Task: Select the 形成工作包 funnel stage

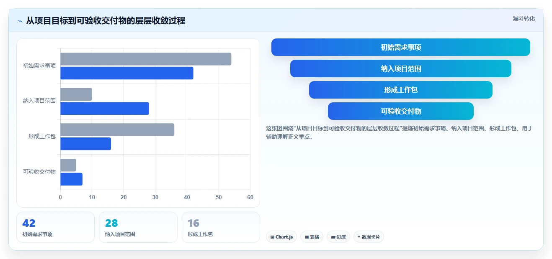Action: click(x=401, y=90)
